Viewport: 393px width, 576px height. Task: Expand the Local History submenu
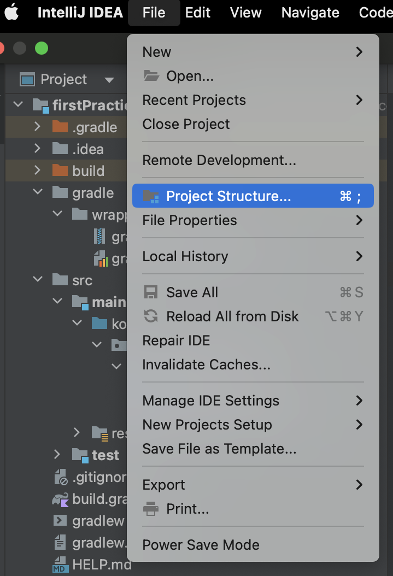click(253, 256)
